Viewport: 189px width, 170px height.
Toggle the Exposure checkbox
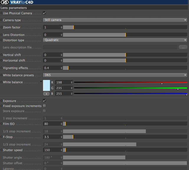[45, 101]
